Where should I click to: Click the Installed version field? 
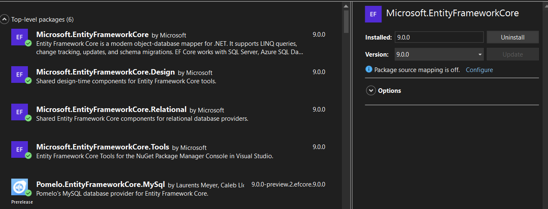pyautogui.click(x=439, y=37)
